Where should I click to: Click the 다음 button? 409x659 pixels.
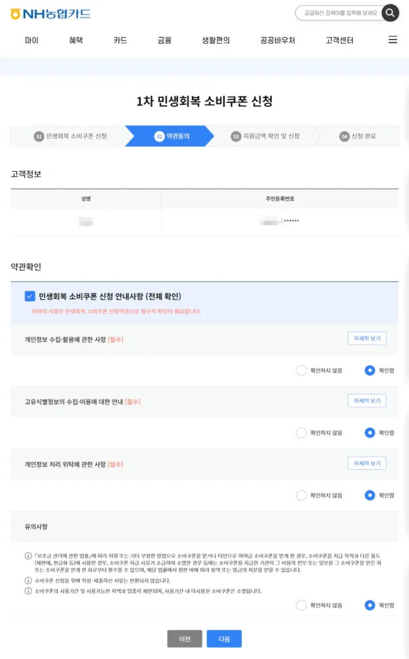pyautogui.click(x=224, y=639)
